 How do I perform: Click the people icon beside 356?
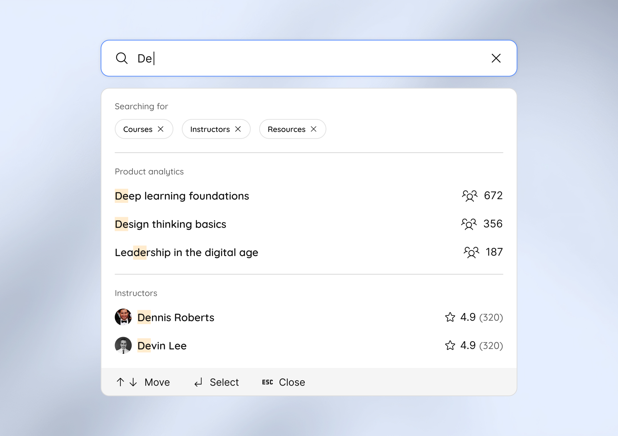[469, 224]
